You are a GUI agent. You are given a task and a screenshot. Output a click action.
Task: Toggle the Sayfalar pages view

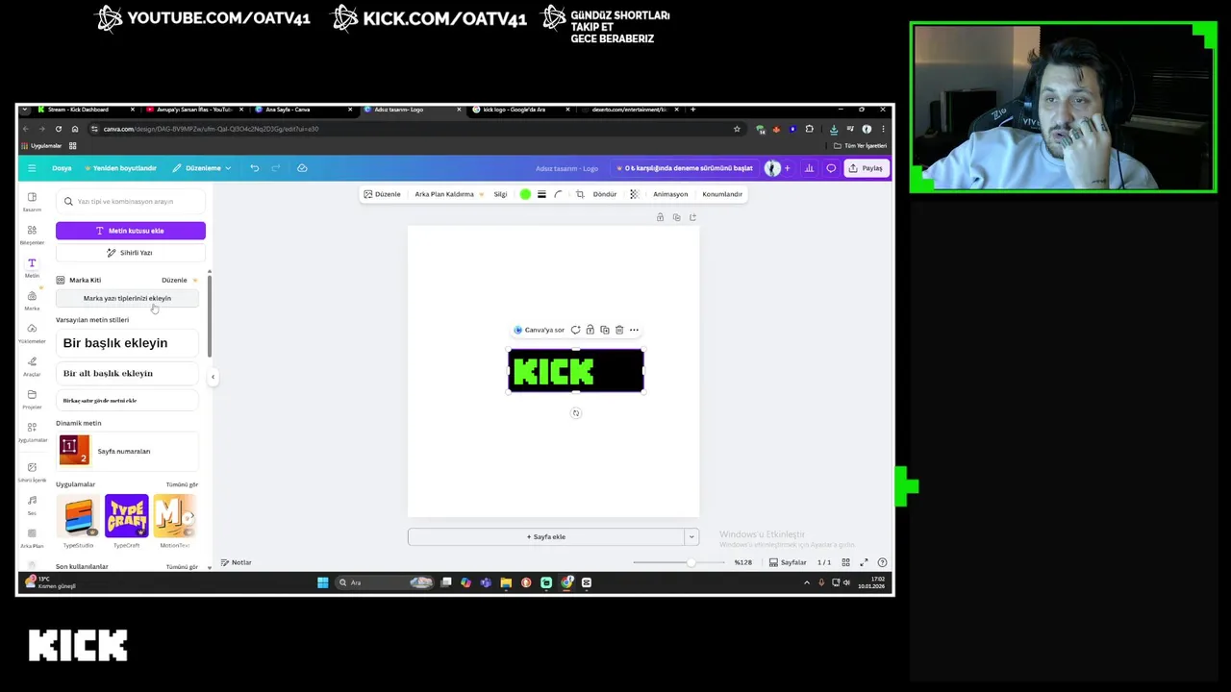coord(788,562)
